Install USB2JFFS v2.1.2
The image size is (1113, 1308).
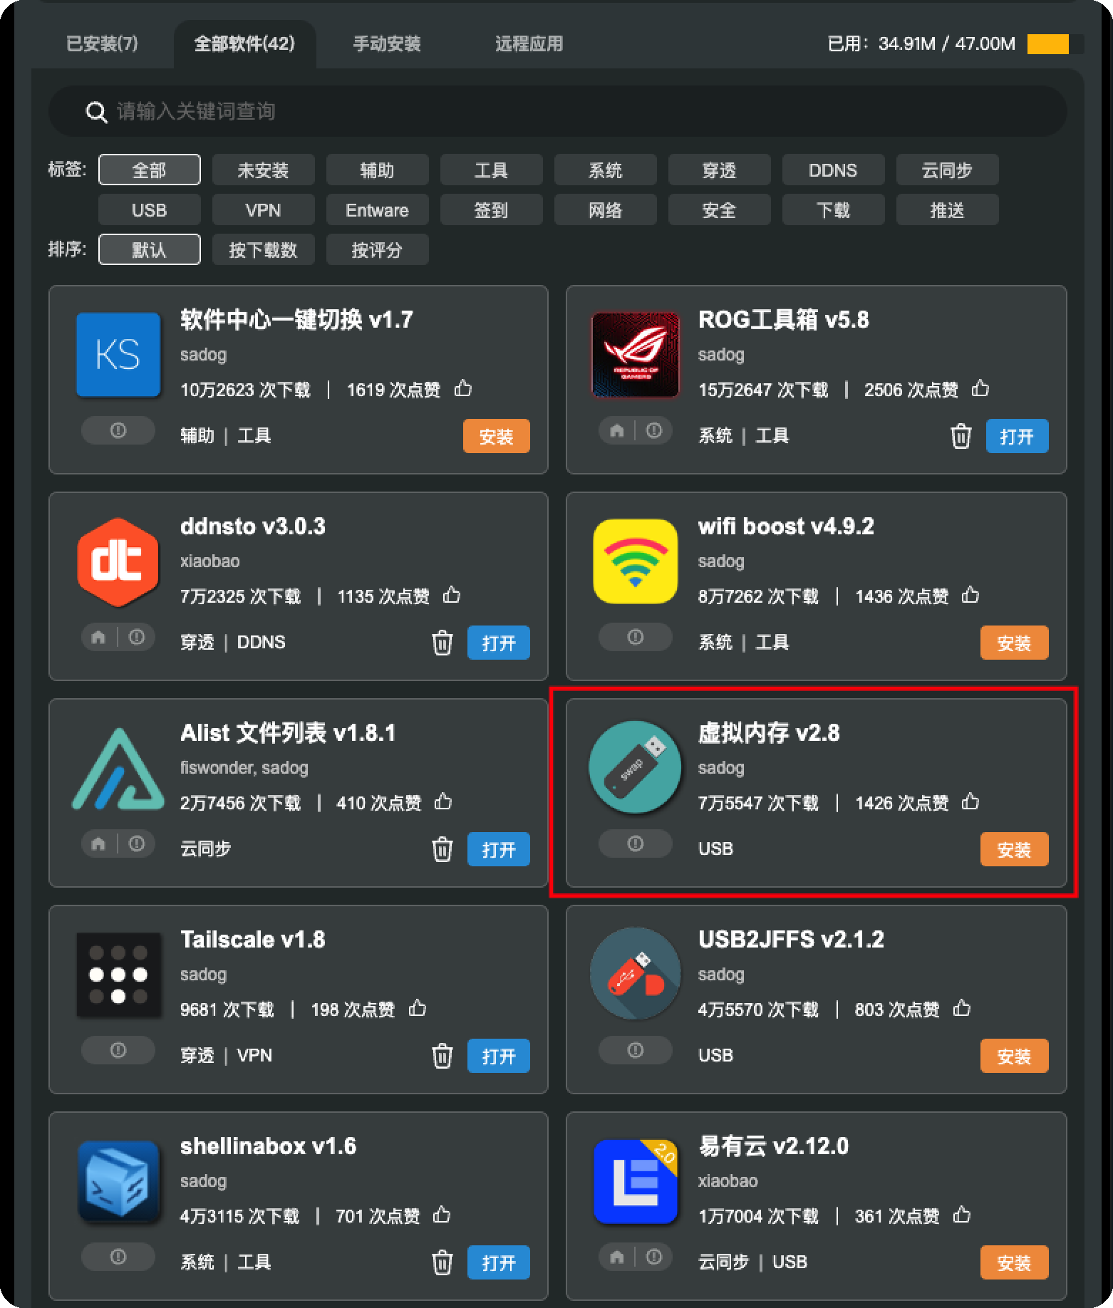pyautogui.click(x=1015, y=1056)
